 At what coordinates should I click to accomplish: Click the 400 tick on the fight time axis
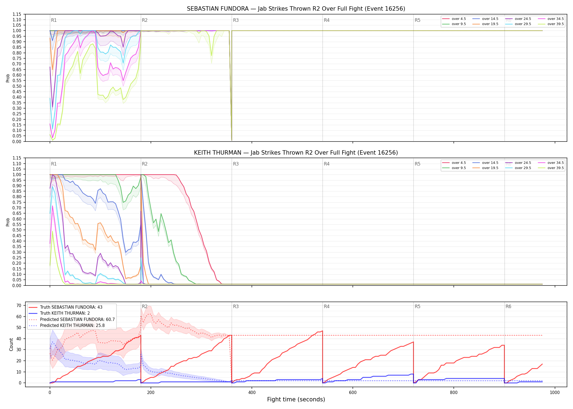click(252, 393)
